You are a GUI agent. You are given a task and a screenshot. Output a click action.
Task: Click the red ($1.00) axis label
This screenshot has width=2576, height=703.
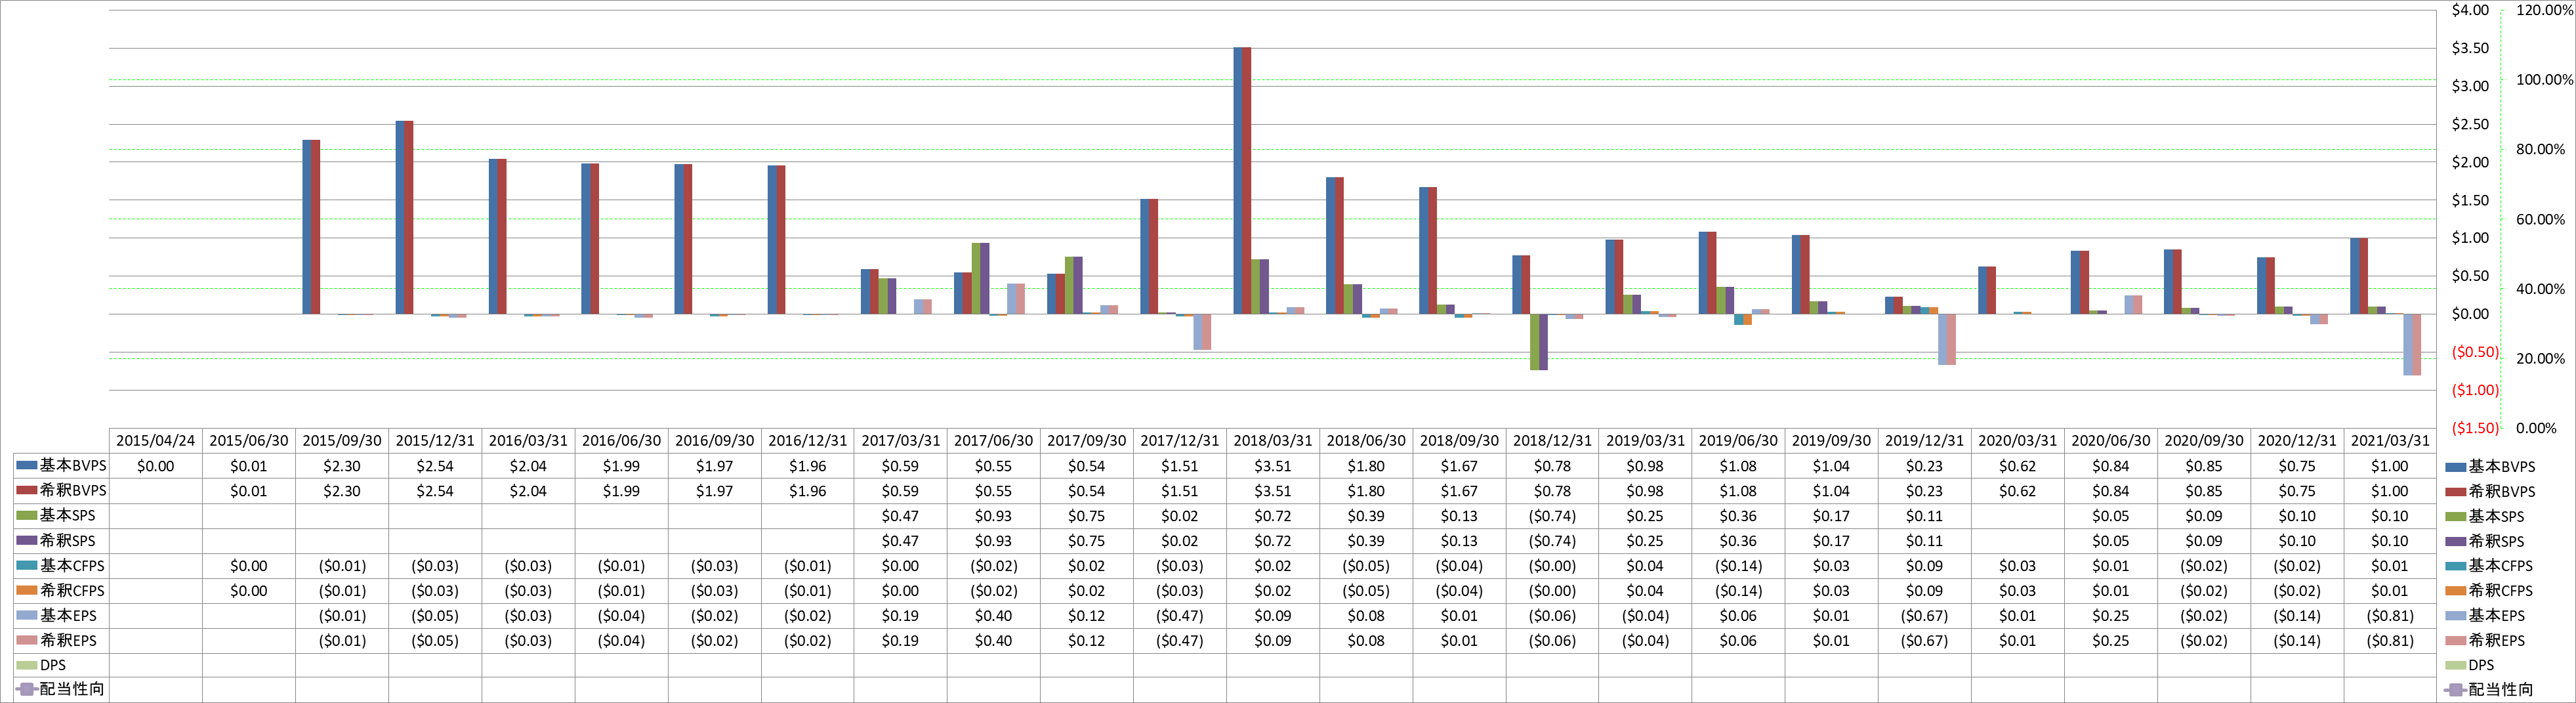point(2475,390)
